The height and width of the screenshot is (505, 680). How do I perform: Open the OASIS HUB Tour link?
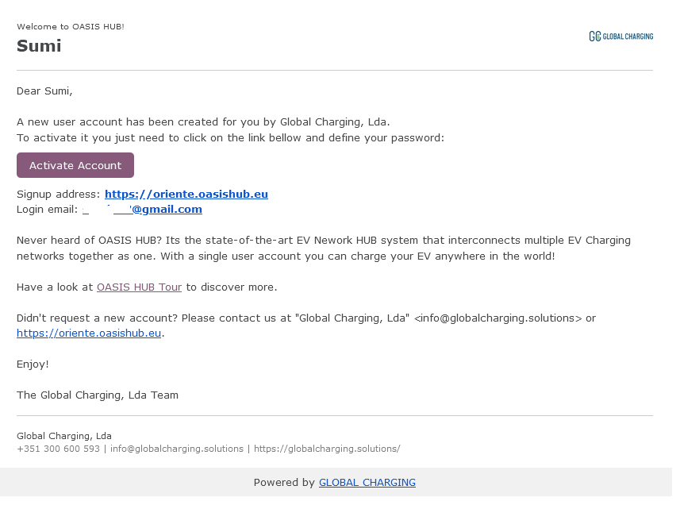pyautogui.click(x=139, y=287)
